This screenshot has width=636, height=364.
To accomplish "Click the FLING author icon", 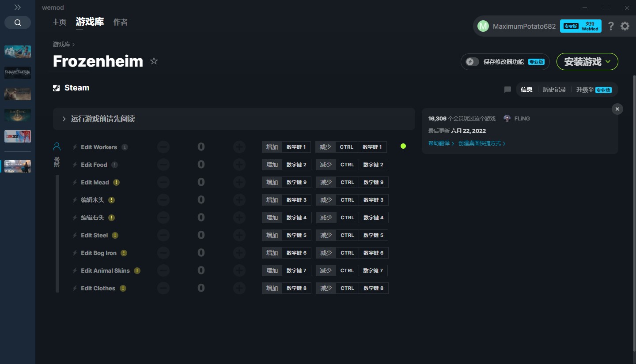I will coord(507,118).
